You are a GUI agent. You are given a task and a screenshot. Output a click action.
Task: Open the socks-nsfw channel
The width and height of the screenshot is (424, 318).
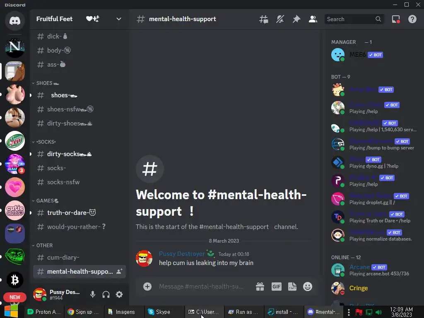(x=79, y=182)
